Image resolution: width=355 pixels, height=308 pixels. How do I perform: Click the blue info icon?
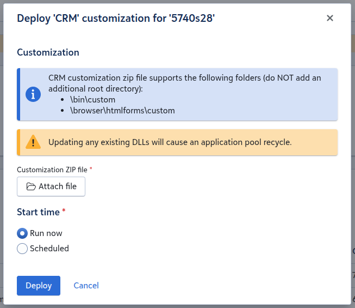(33, 94)
